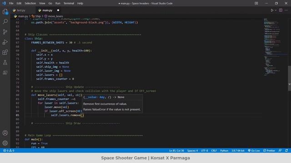
Task: Click the VS Code logo icon
Action: click(4, 3)
